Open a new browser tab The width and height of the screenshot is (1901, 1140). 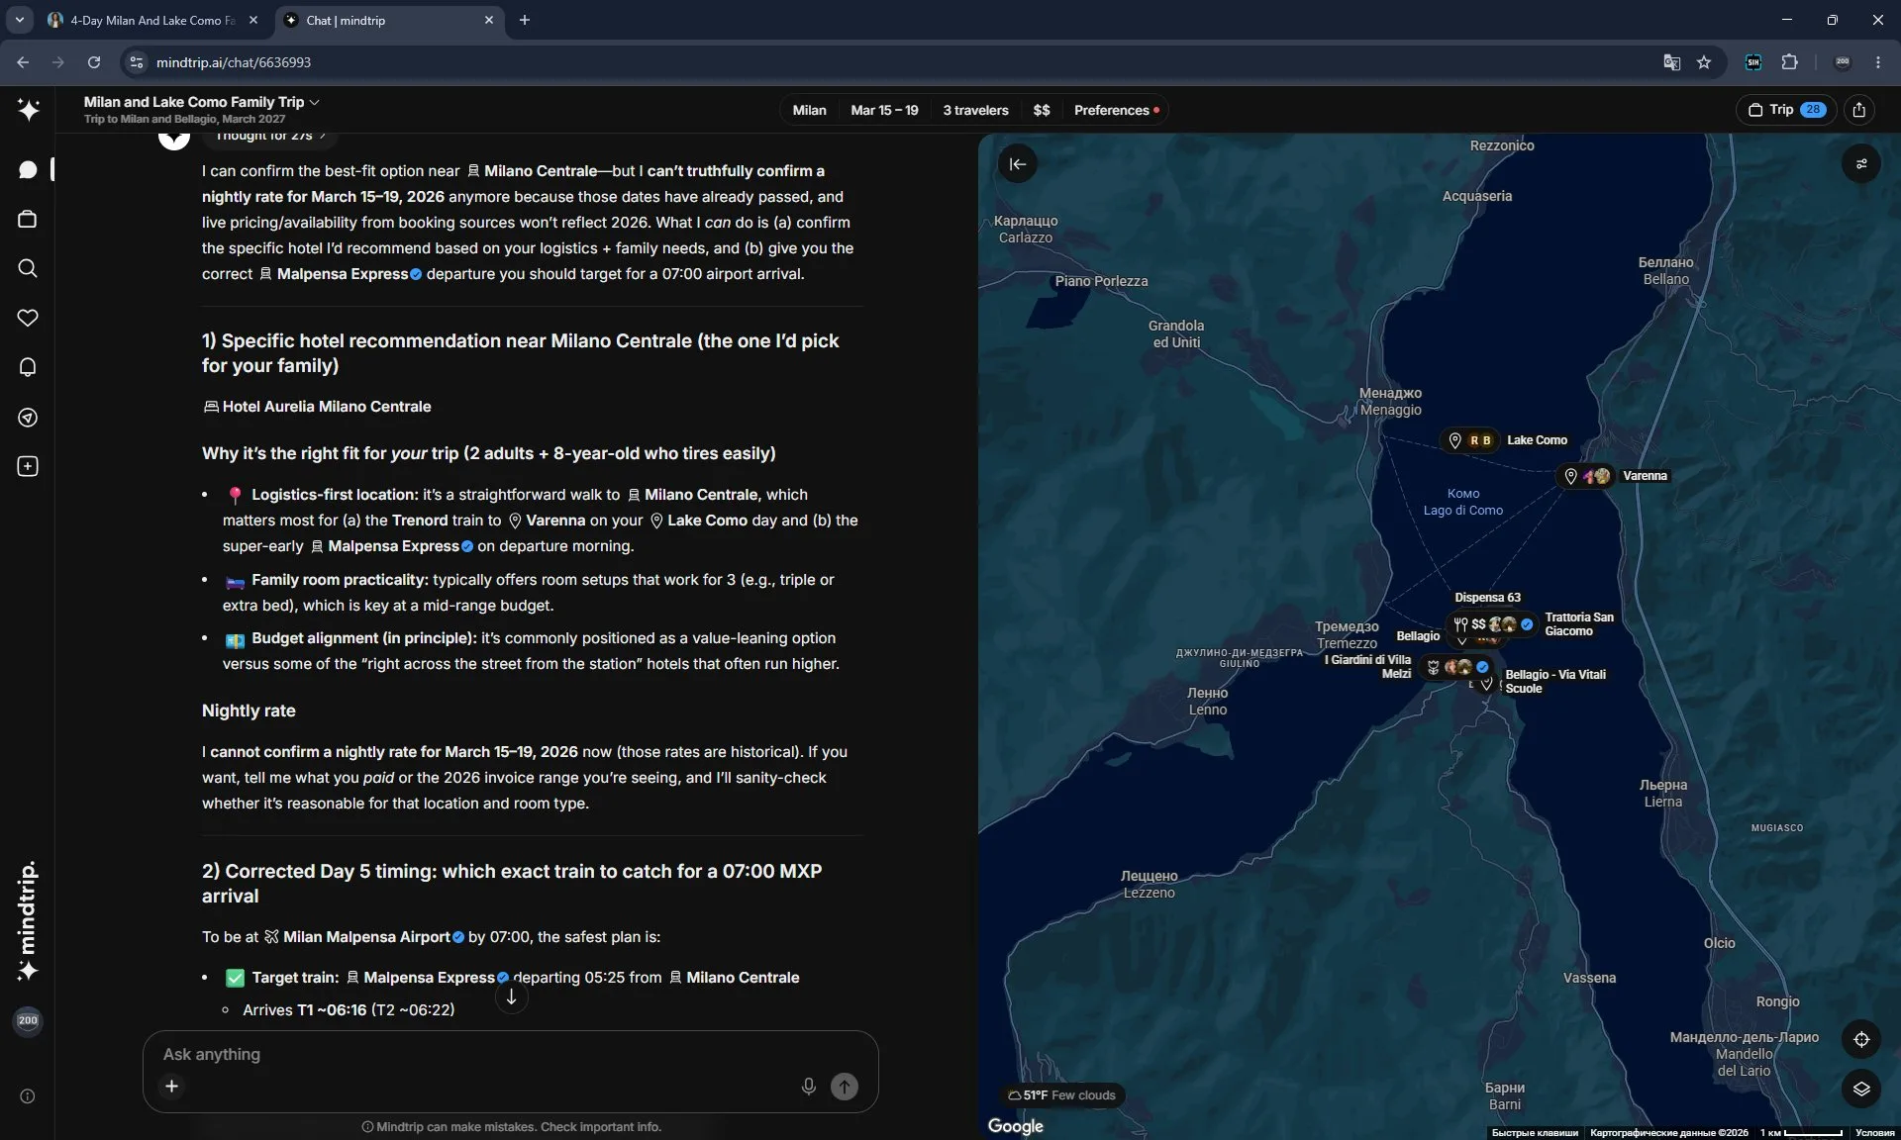(525, 20)
